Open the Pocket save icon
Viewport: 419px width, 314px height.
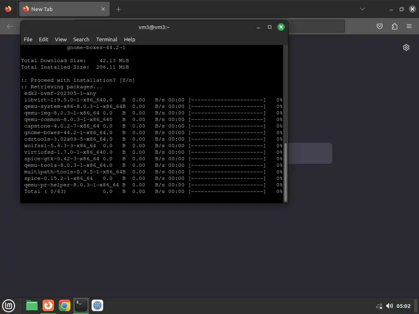tap(379, 26)
